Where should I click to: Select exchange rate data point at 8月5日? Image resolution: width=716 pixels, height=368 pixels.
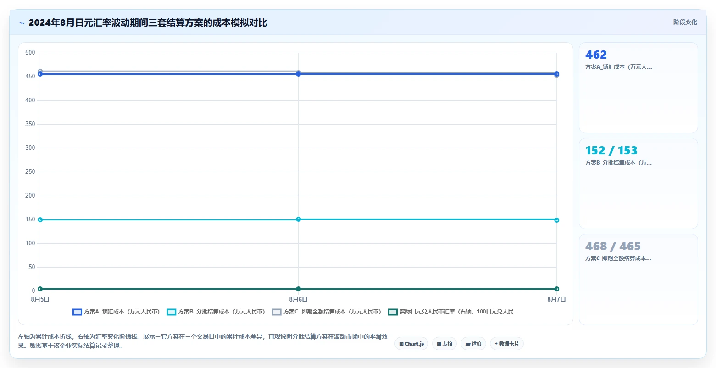point(40,289)
